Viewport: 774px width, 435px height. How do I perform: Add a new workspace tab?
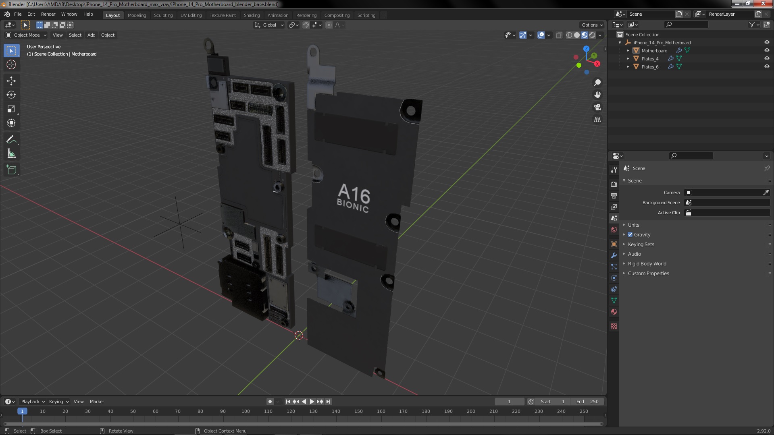[384, 15]
